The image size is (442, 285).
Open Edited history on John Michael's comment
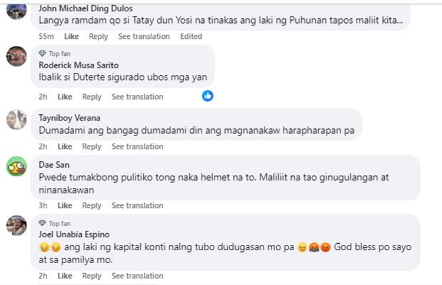tap(191, 37)
